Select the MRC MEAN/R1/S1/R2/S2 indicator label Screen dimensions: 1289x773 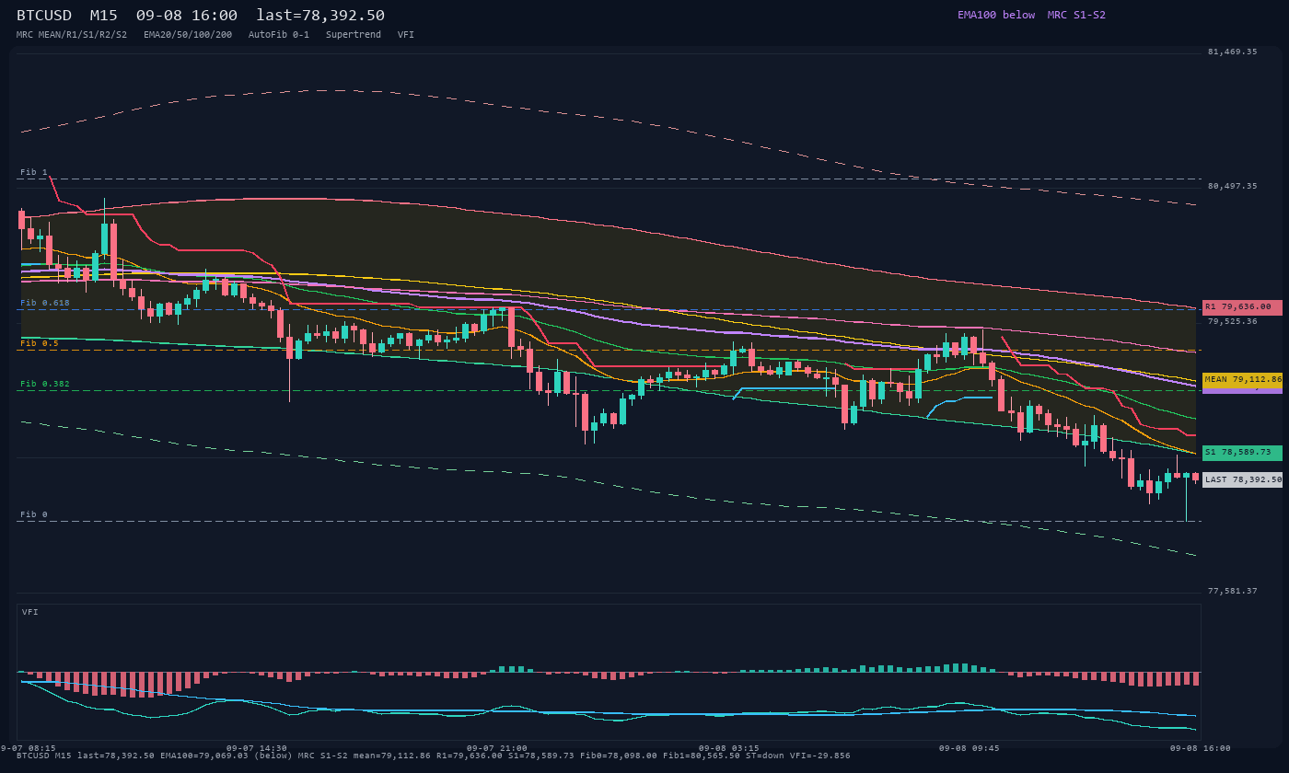[x=72, y=34]
